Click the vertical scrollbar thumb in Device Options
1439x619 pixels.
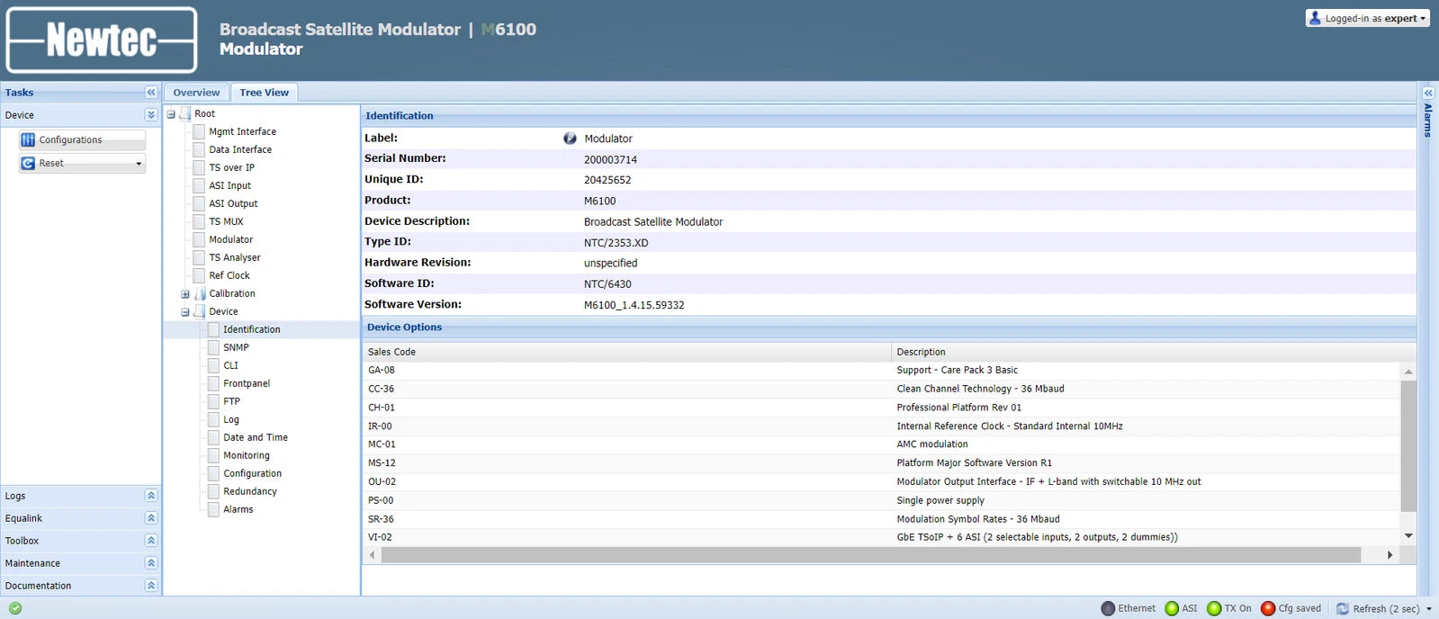1408,445
